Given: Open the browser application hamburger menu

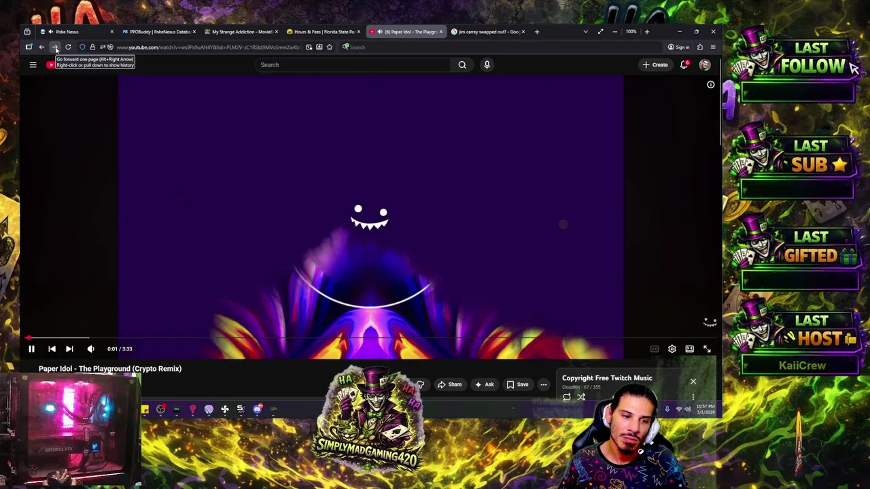Looking at the screenshot, I should tap(712, 48).
